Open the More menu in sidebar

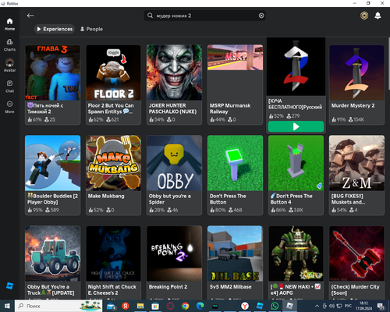click(9, 107)
